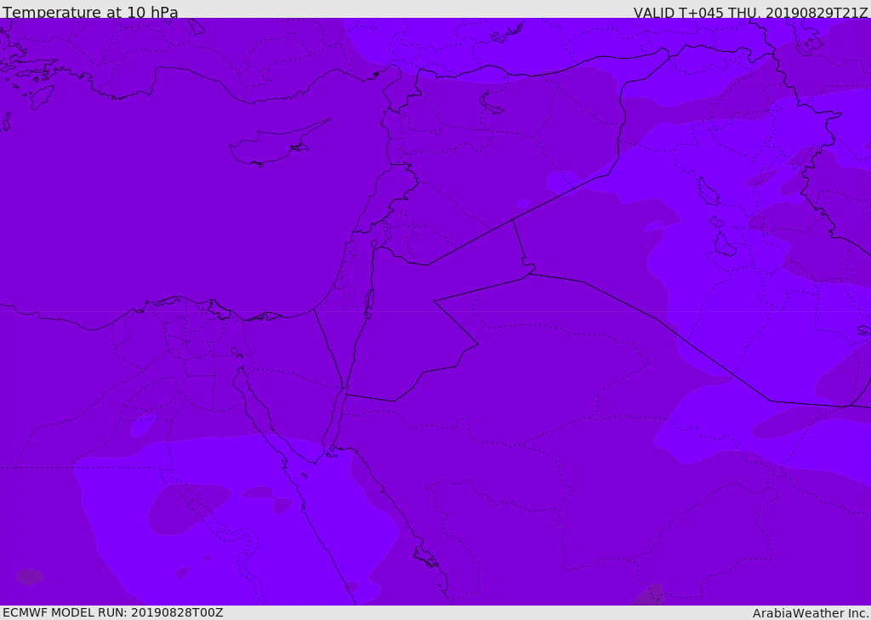Click the 'VALID T+045 THU. 20190829T21Z' label
Viewport: 871px width, 620px height.
coord(750,12)
